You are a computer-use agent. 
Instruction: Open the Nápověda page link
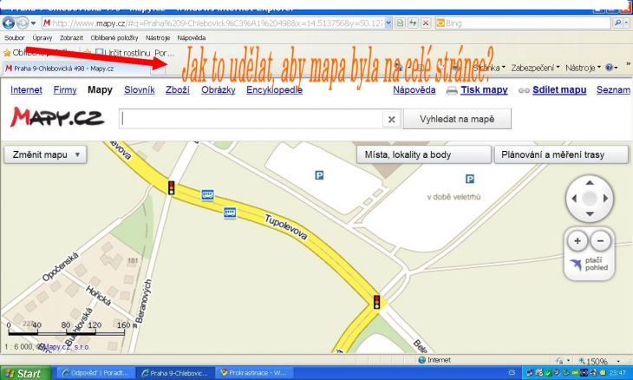(x=414, y=89)
